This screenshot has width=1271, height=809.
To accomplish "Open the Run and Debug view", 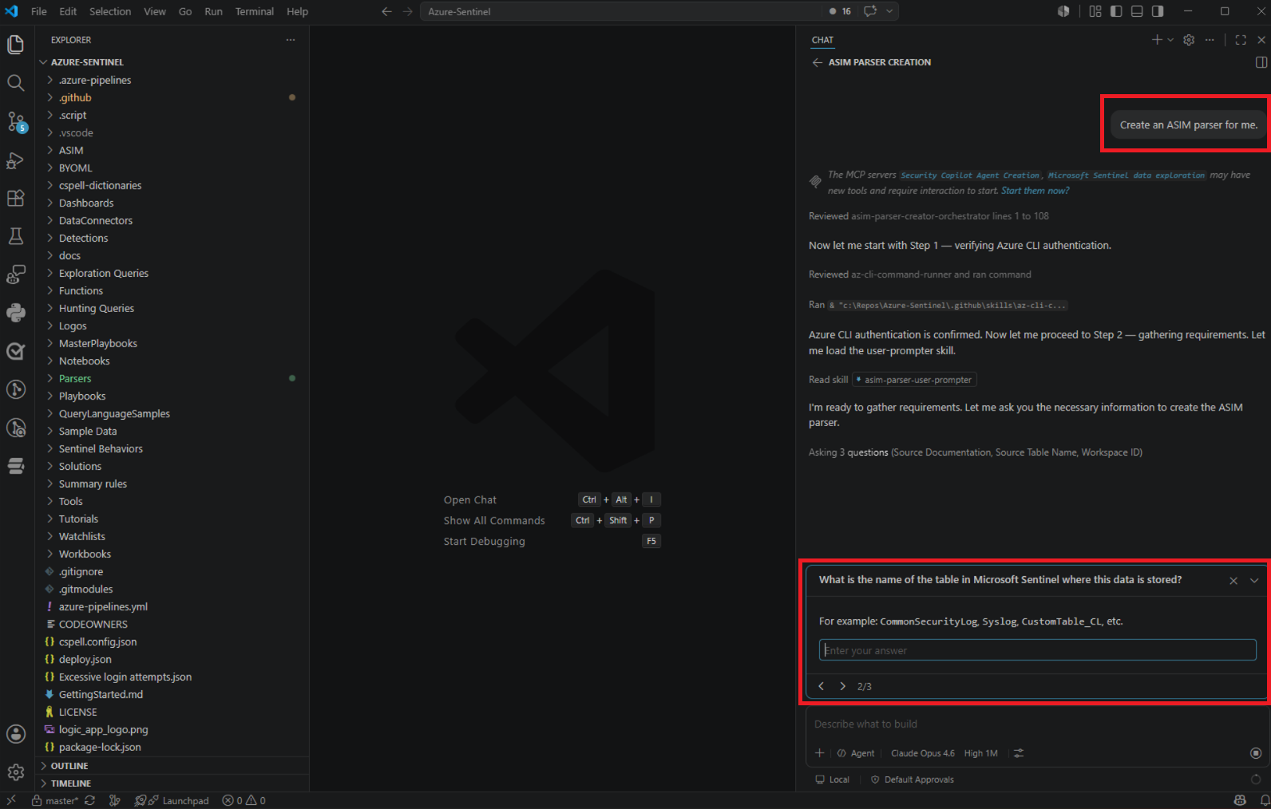I will (x=16, y=160).
